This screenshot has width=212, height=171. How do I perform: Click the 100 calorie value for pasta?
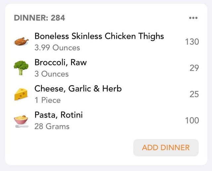coord(192,121)
